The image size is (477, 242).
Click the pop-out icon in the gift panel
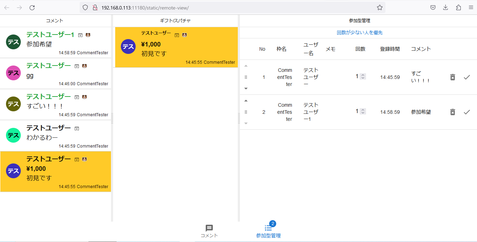[x=177, y=35]
